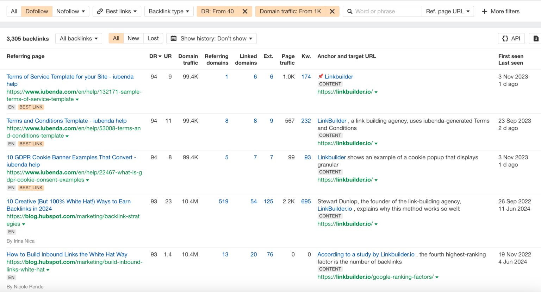Image resolution: width=541 pixels, height=292 pixels.
Task: Open Terms of Service Template iubenda link
Action: pos(70,80)
